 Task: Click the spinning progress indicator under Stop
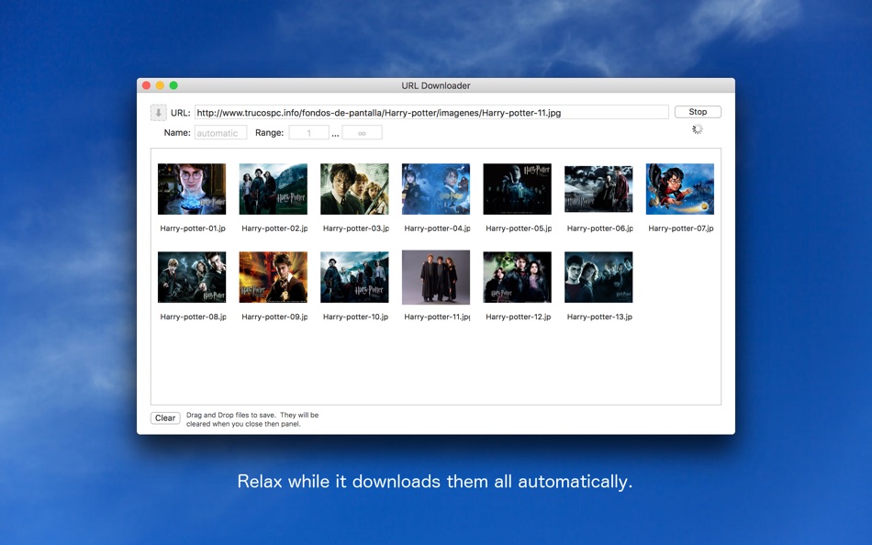pyautogui.click(x=698, y=129)
